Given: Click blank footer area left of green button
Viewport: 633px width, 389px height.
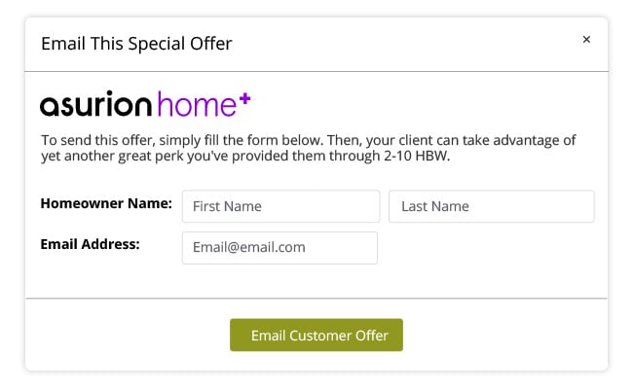Looking at the screenshot, I should tap(127, 336).
